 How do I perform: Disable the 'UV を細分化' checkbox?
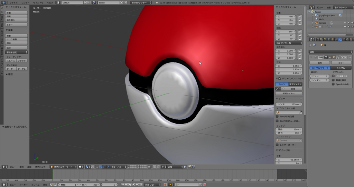(x=333, y=76)
